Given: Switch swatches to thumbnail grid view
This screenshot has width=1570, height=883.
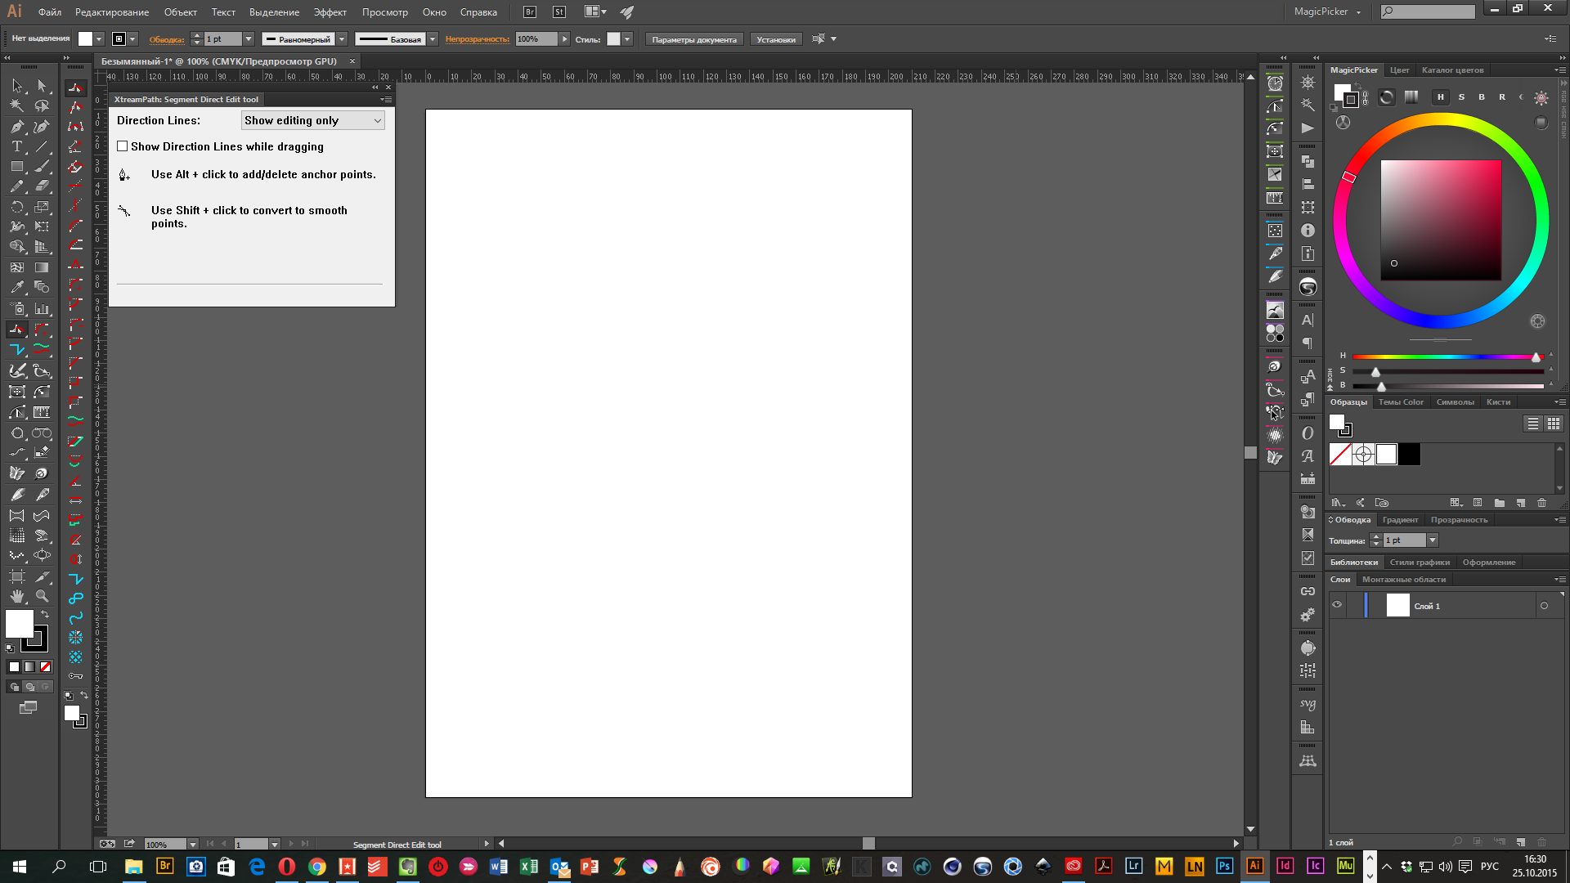Looking at the screenshot, I should (1554, 424).
